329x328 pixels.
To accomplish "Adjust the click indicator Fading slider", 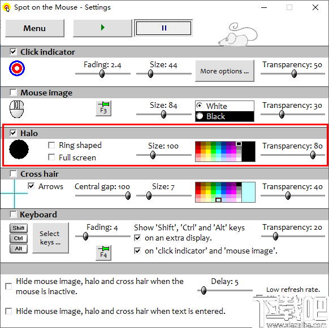I will point(103,73).
